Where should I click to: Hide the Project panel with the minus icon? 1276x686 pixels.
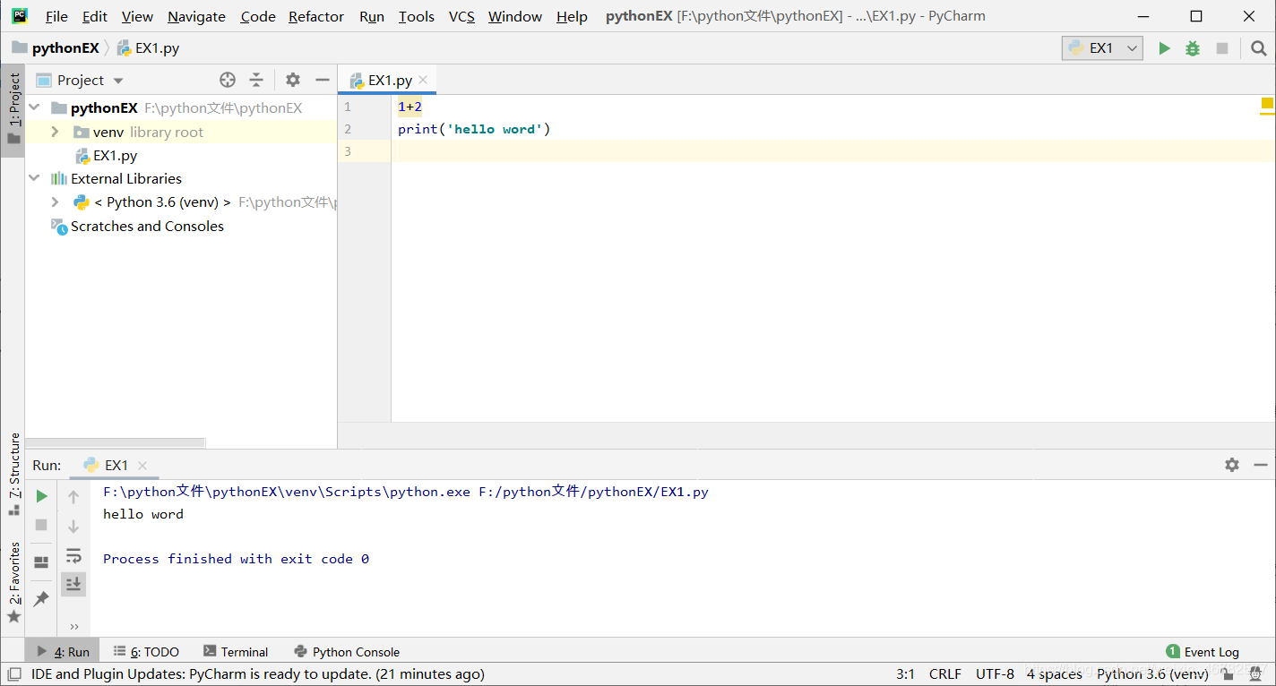coord(323,80)
